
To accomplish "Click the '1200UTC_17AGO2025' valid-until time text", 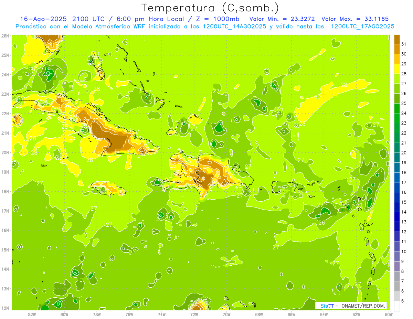I will click(362, 26).
